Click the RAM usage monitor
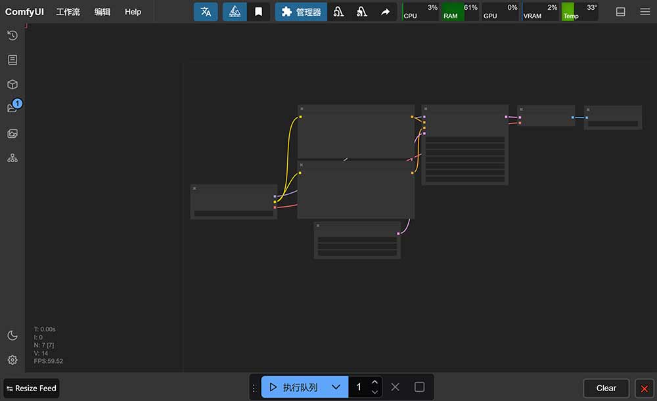This screenshot has height=401, width=657. point(460,12)
